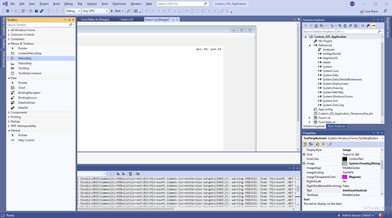The width and height of the screenshot is (392, 218).
Task: Open Solution Explorer Properties wrench icon
Action: coord(368,25)
